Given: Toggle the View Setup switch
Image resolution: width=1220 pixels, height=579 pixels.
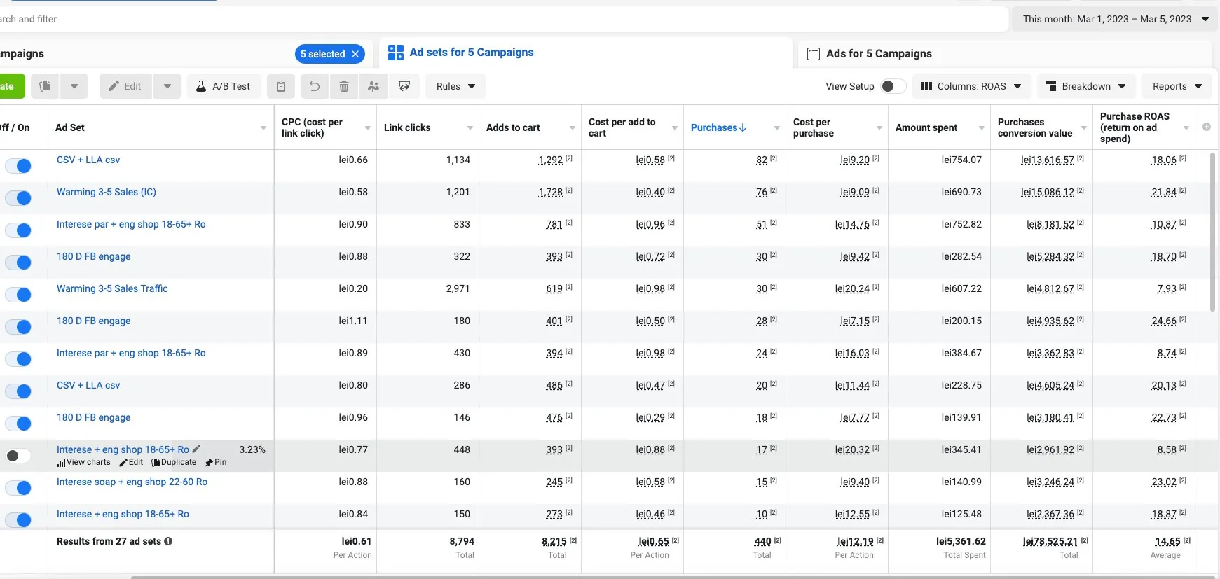Looking at the screenshot, I should point(893,86).
